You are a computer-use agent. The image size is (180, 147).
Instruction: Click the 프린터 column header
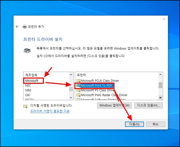point(81,75)
